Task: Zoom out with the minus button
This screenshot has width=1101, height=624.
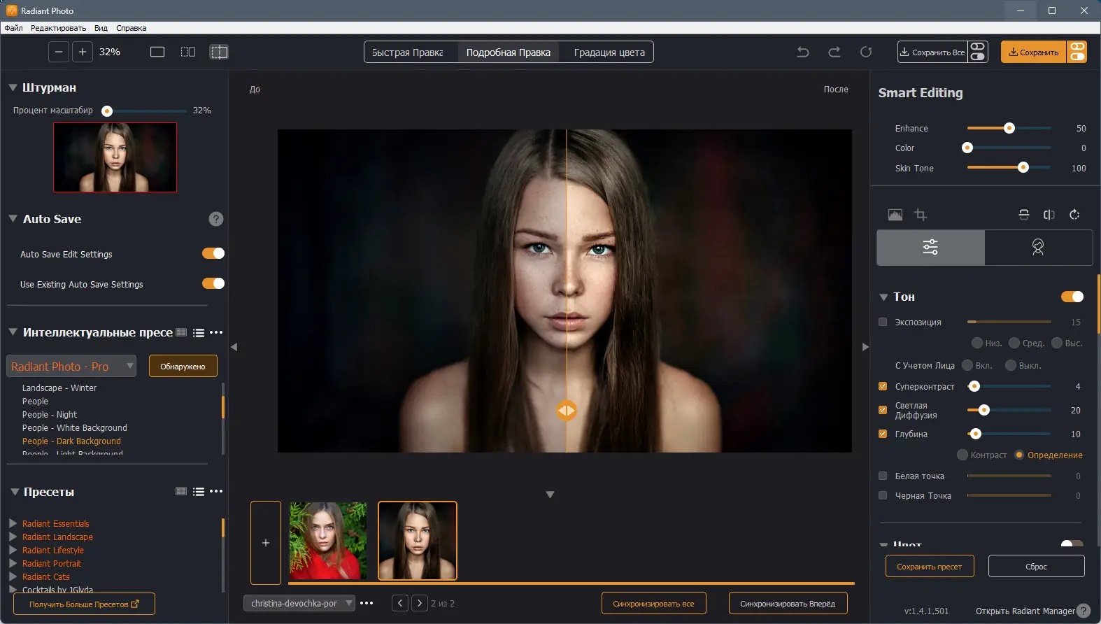Action: 59,52
